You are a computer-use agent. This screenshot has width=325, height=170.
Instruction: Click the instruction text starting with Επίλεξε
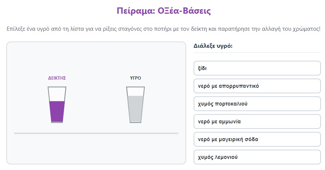coord(164,29)
